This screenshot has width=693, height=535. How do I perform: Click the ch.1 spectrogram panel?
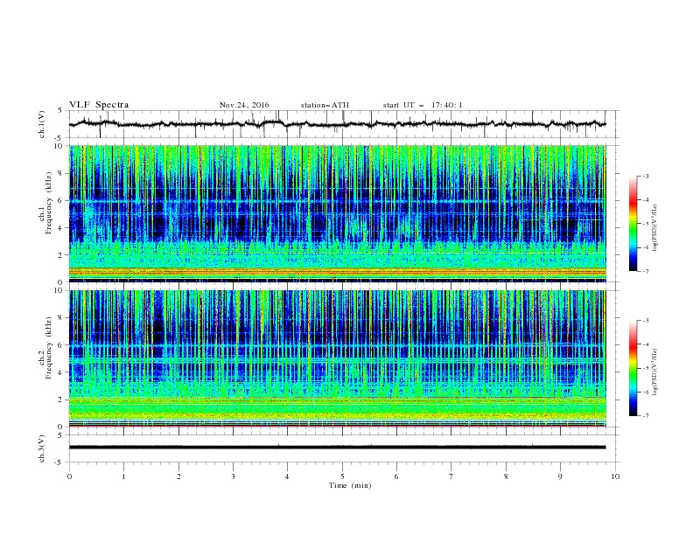(x=338, y=213)
